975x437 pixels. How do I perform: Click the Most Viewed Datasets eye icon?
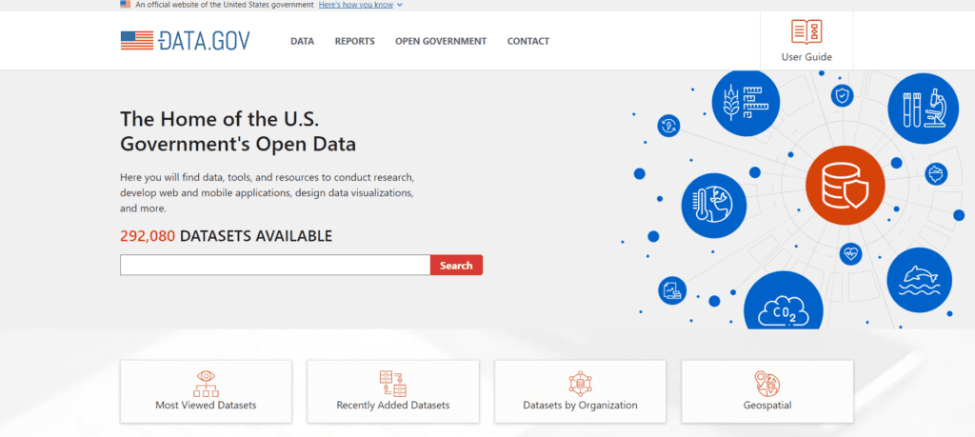[x=206, y=384]
